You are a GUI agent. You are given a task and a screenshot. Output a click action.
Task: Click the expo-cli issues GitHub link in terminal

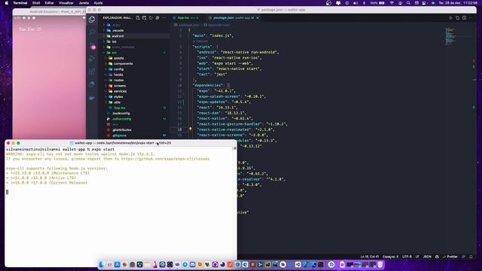[165, 159]
